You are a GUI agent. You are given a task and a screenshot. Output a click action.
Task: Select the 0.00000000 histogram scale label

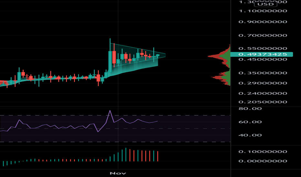pyautogui.click(x=263, y=161)
